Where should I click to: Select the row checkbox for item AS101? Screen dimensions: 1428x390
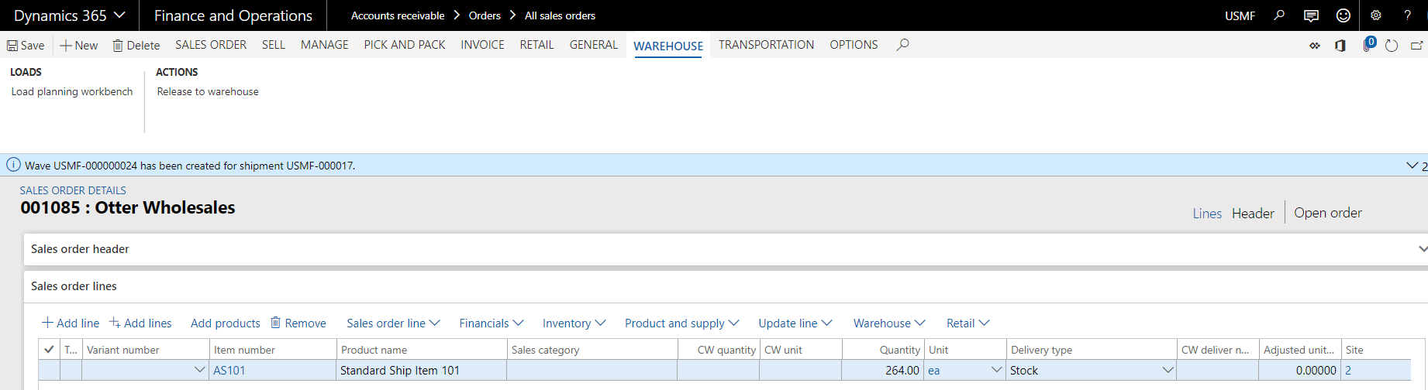click(49, 371)
